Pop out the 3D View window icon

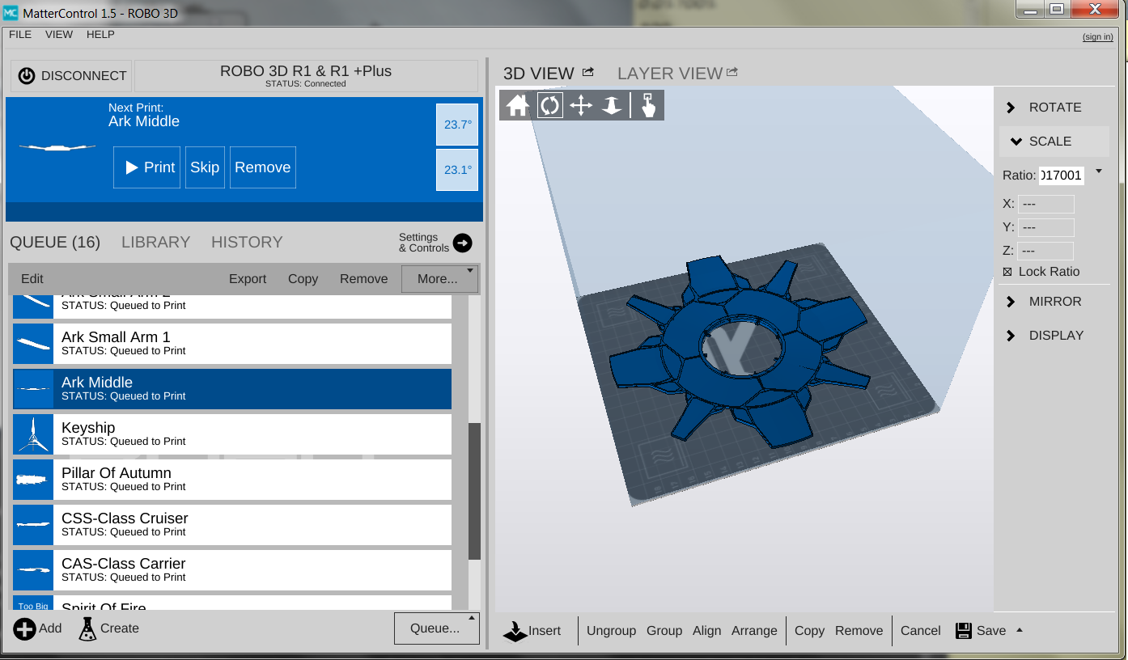click(588, 72)
